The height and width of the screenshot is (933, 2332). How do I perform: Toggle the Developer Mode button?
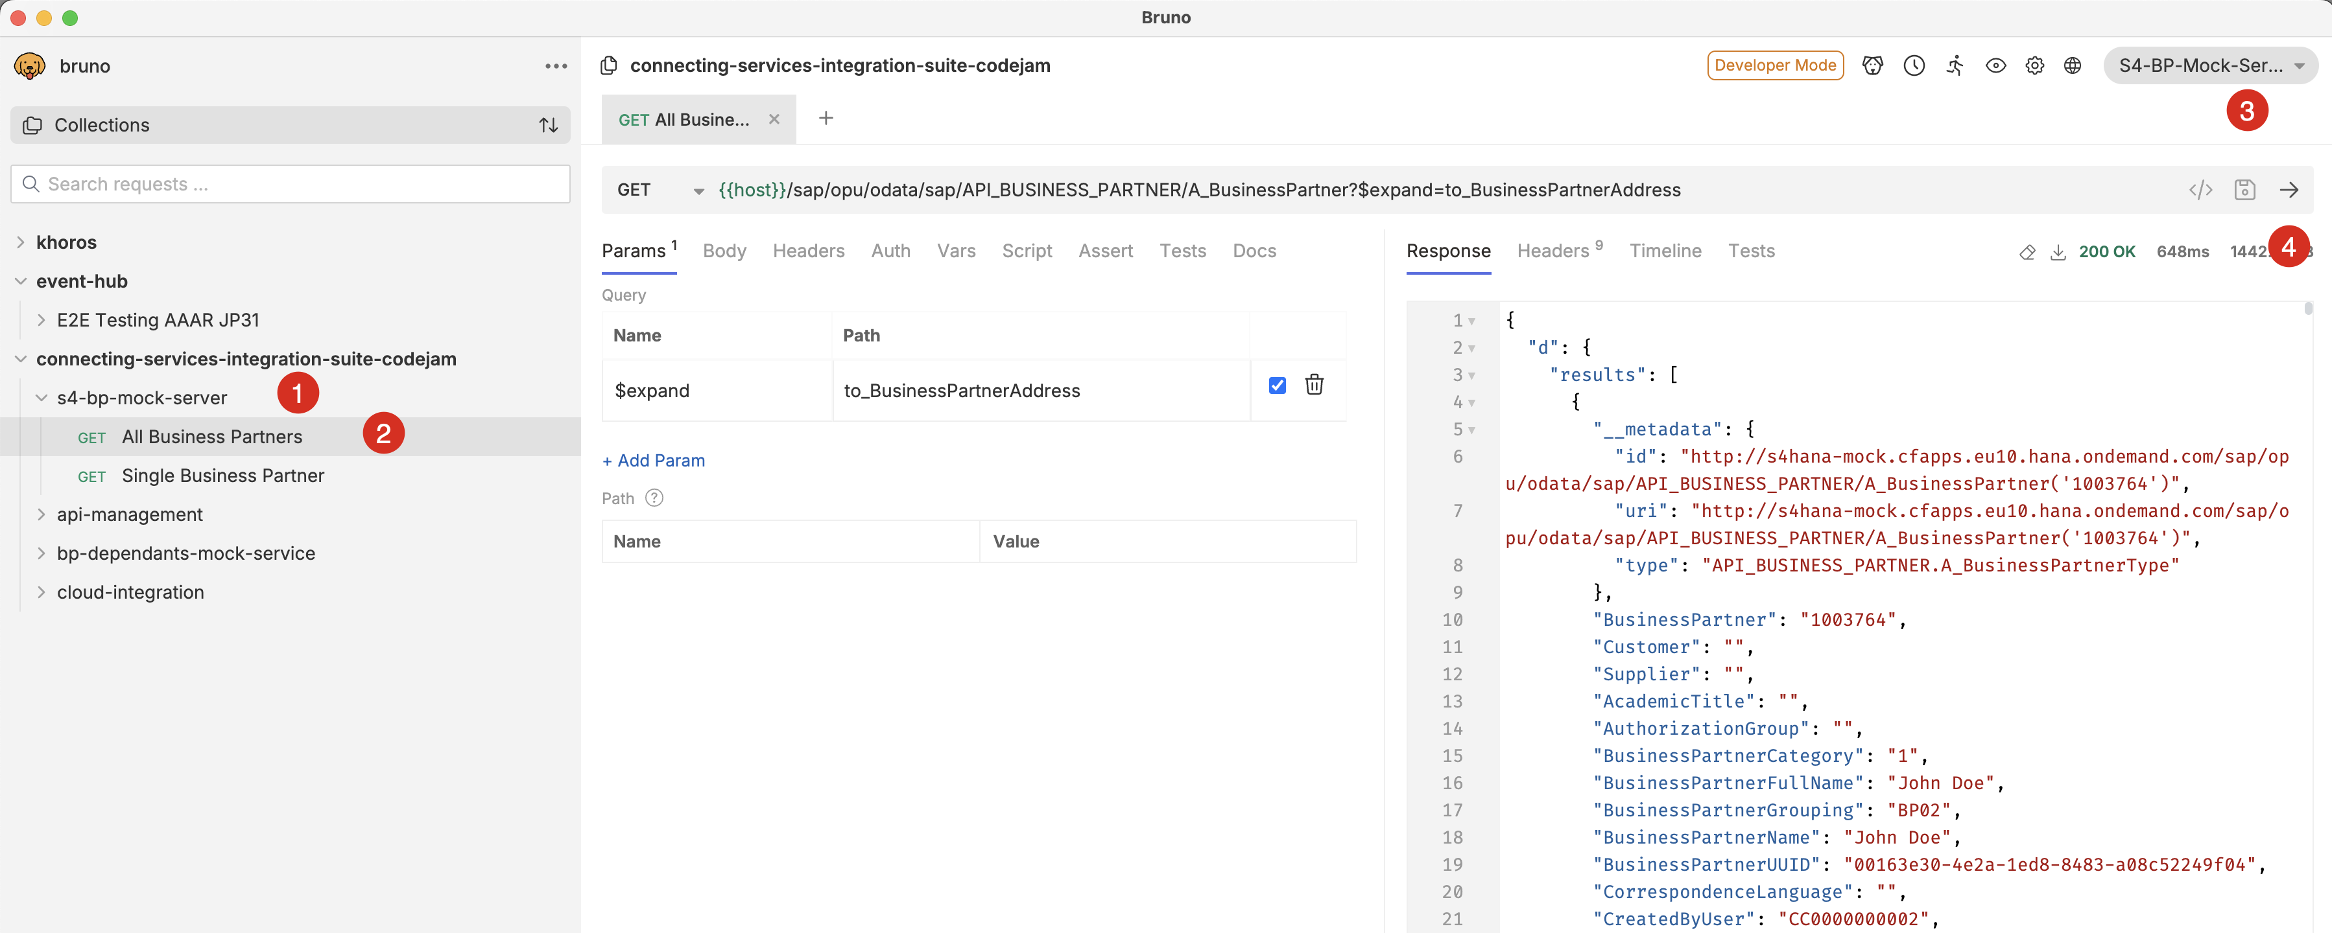1775,65
